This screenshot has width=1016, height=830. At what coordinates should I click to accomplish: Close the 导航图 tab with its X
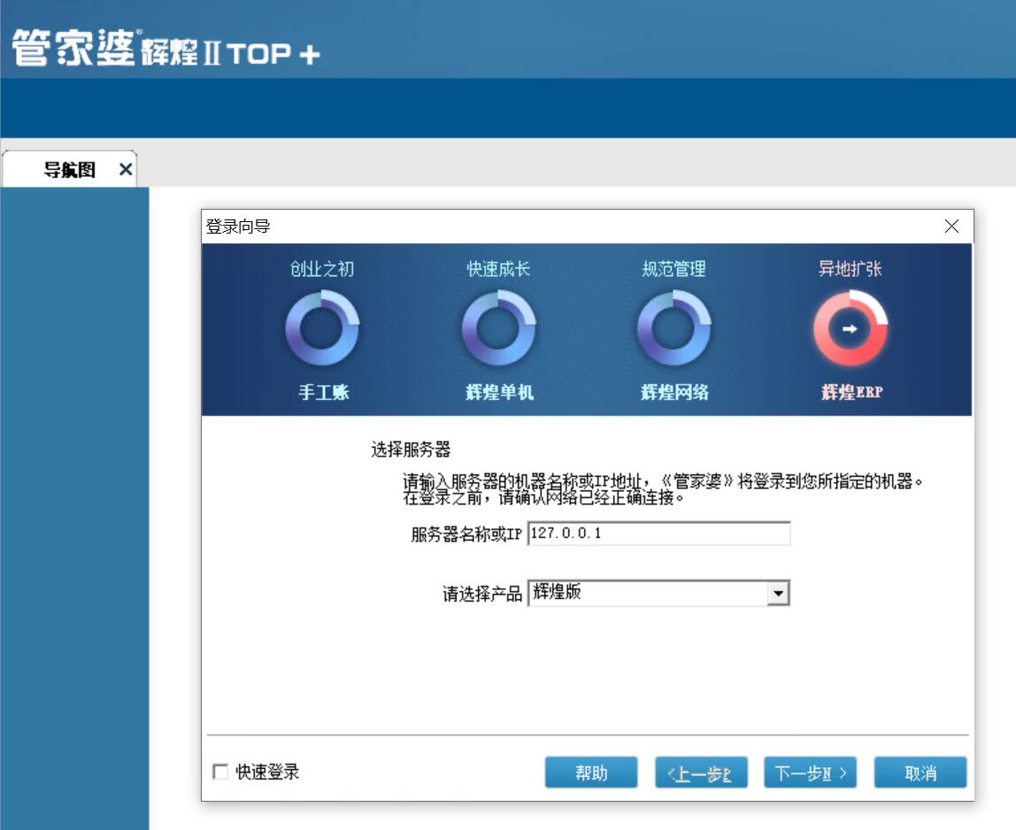tap(125, 170)
